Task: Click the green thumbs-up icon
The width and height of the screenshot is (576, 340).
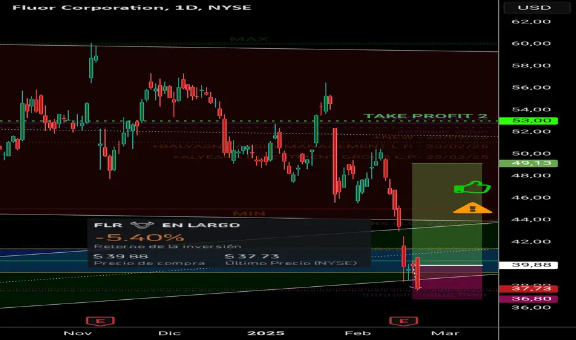Action: pyautogui.click(x=472, y=187)
